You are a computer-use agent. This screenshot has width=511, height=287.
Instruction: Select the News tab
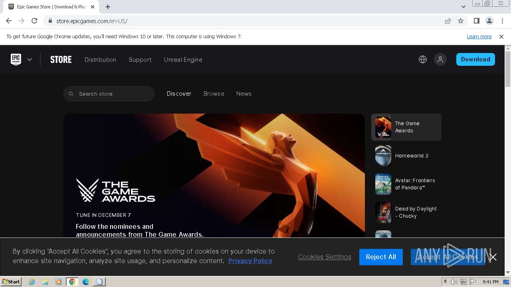tap(244, 94)
